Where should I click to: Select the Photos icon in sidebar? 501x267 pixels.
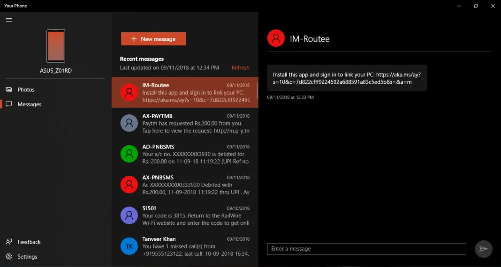(8, 89)
